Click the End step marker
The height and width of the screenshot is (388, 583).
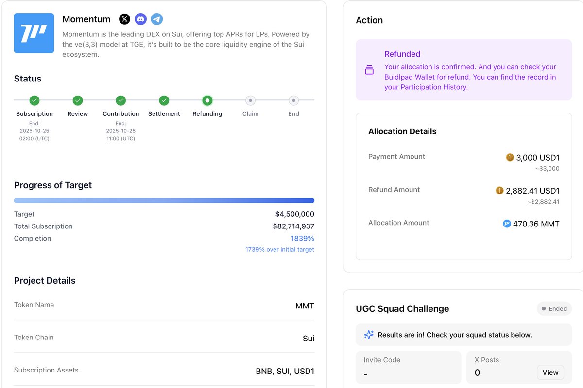pos(293,100)
